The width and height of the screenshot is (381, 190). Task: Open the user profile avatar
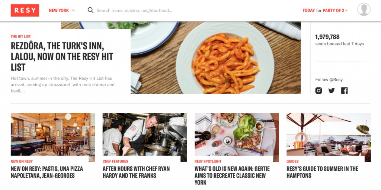[364, 10]
